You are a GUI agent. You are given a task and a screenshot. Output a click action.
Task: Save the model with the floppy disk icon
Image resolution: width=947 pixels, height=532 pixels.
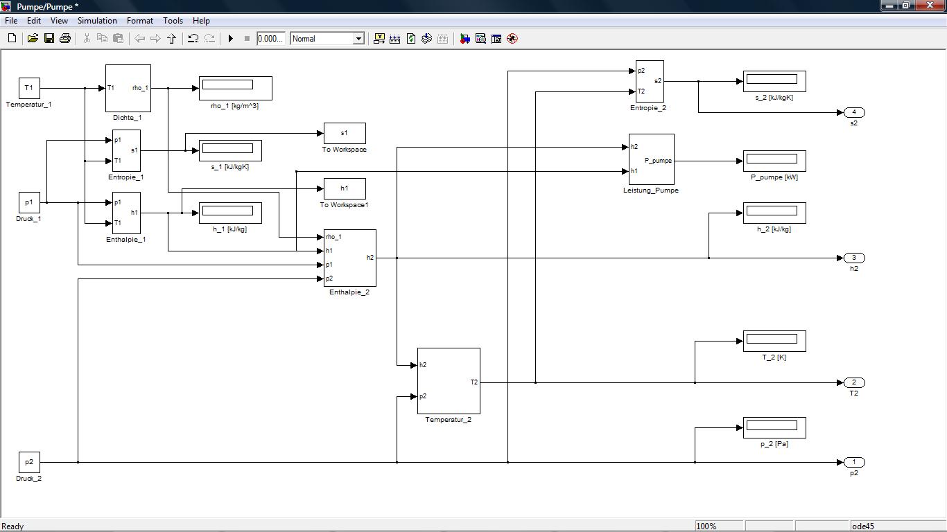click(49, 39)
